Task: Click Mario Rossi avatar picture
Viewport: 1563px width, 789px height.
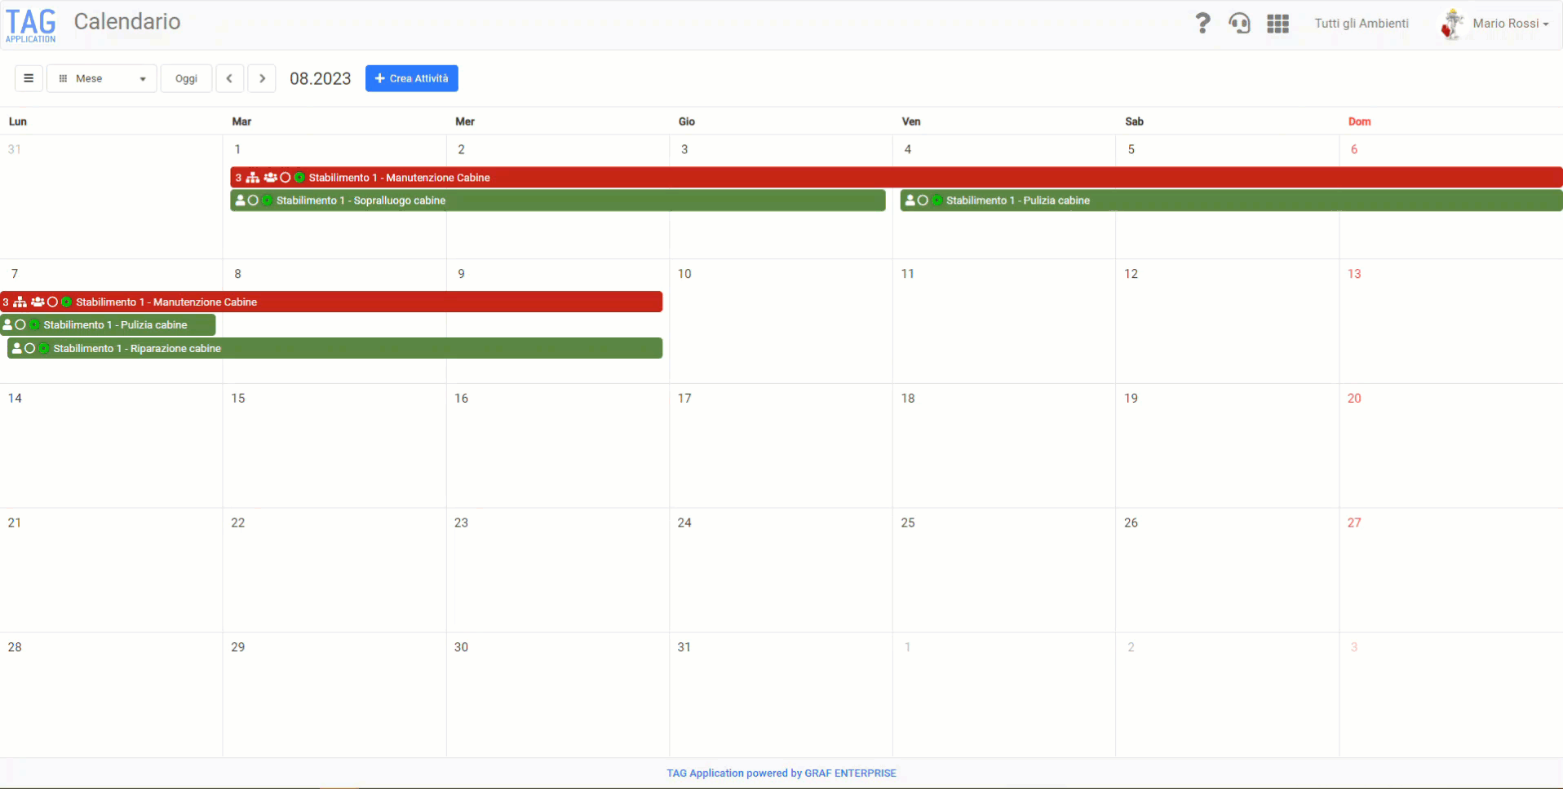Action: pos(1452,24)
